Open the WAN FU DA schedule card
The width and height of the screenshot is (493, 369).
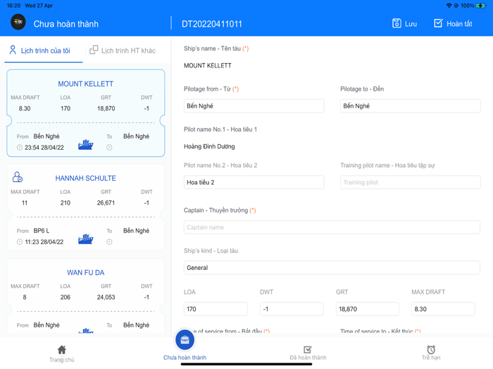pyautogui.click(x=85, y=297)
